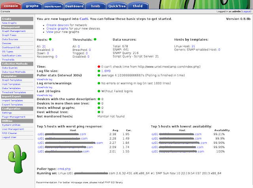This screenshot has width=253, height=188.
Task: Open ping host with 2.38 average
Action: pos(62,134)
